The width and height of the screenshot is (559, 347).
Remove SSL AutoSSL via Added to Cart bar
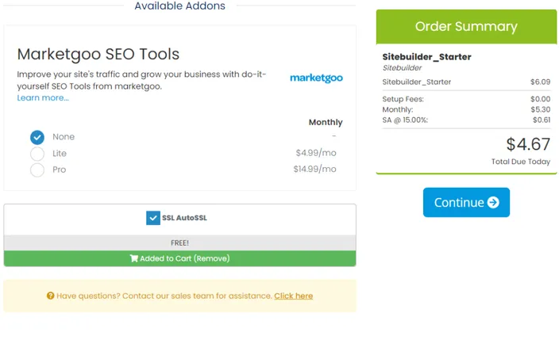[179, 258]
